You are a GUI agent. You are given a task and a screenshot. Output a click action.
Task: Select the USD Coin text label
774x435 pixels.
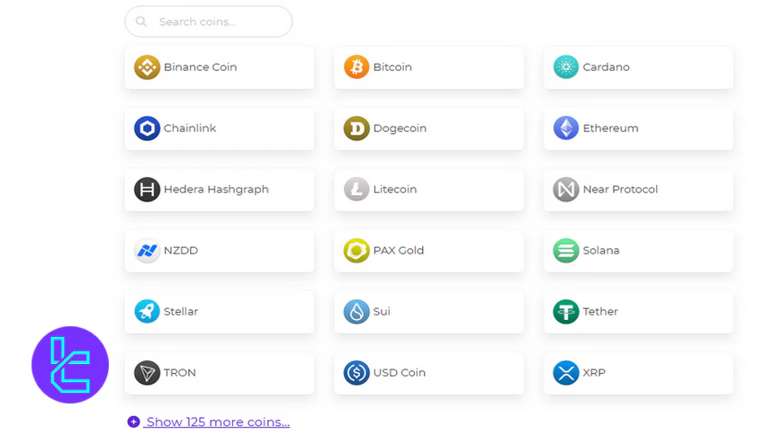point(400,373)
